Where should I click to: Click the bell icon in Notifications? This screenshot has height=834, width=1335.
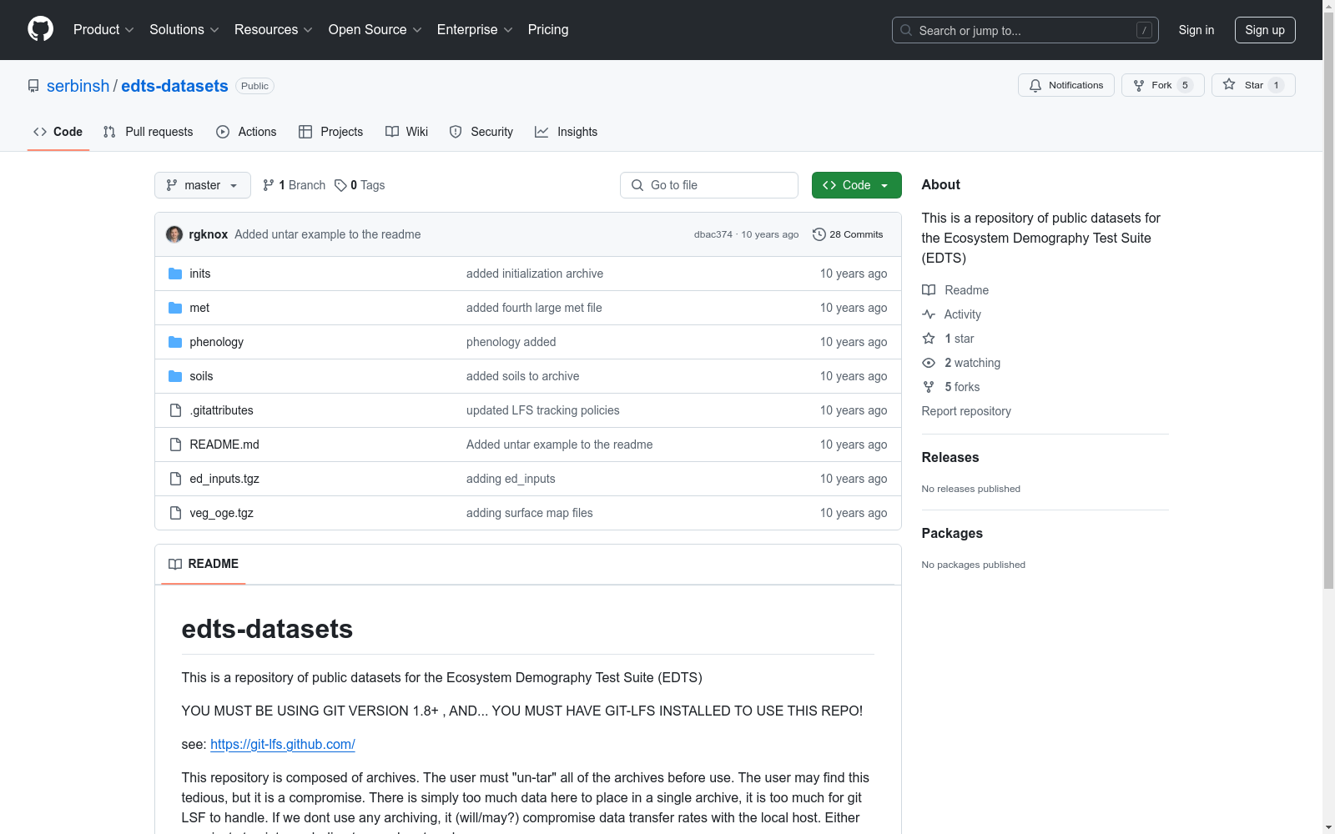click(x=1035, y=85)
